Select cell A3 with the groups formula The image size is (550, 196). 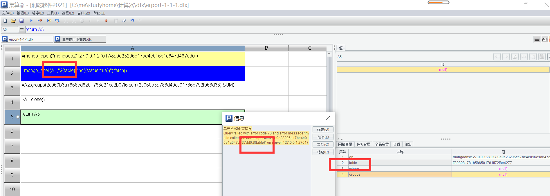133,88
